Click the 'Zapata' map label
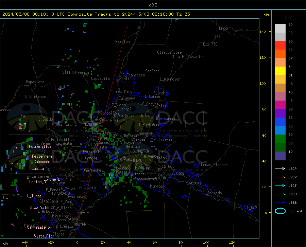The image size is (306, 247). tap(83, 212)
